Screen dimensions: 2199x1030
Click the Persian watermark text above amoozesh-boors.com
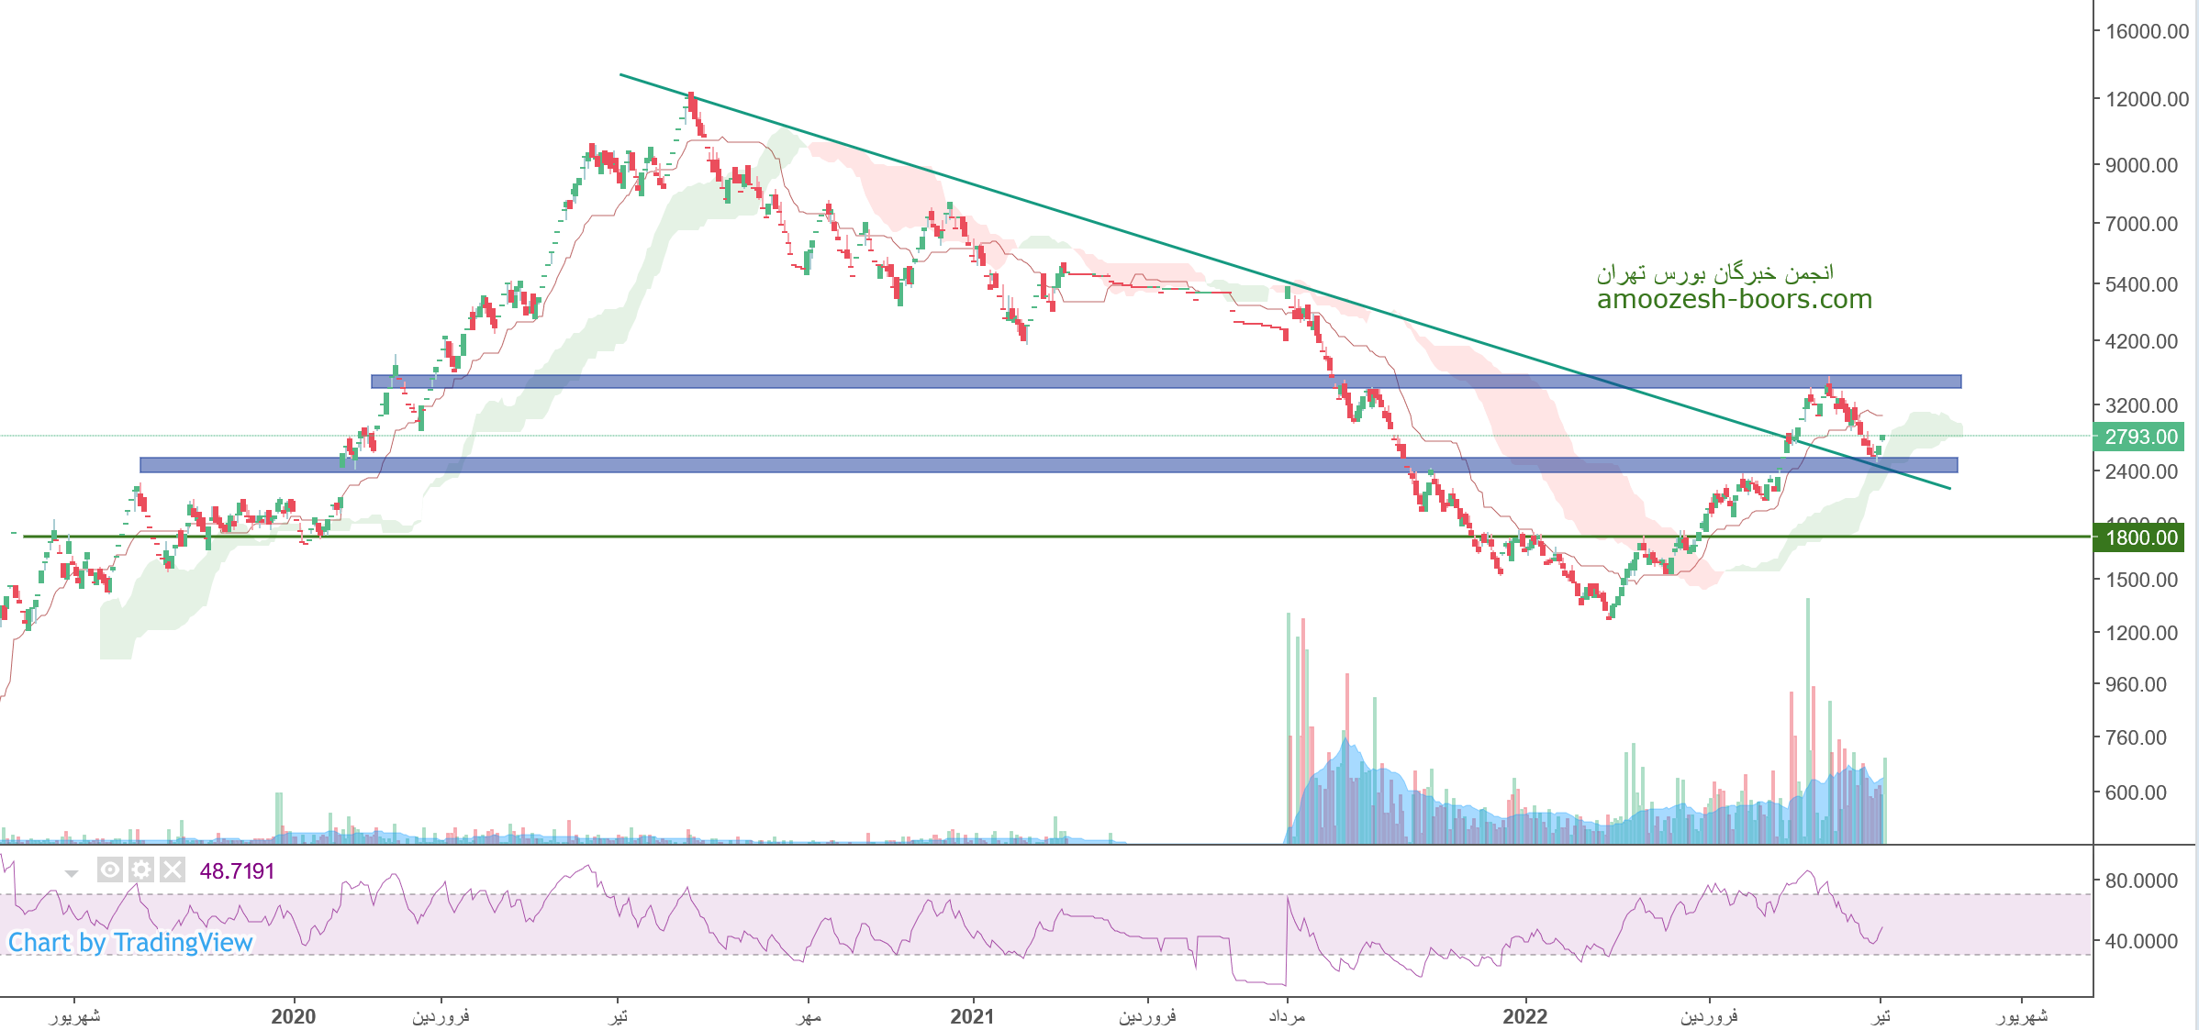pos(1714,272)
